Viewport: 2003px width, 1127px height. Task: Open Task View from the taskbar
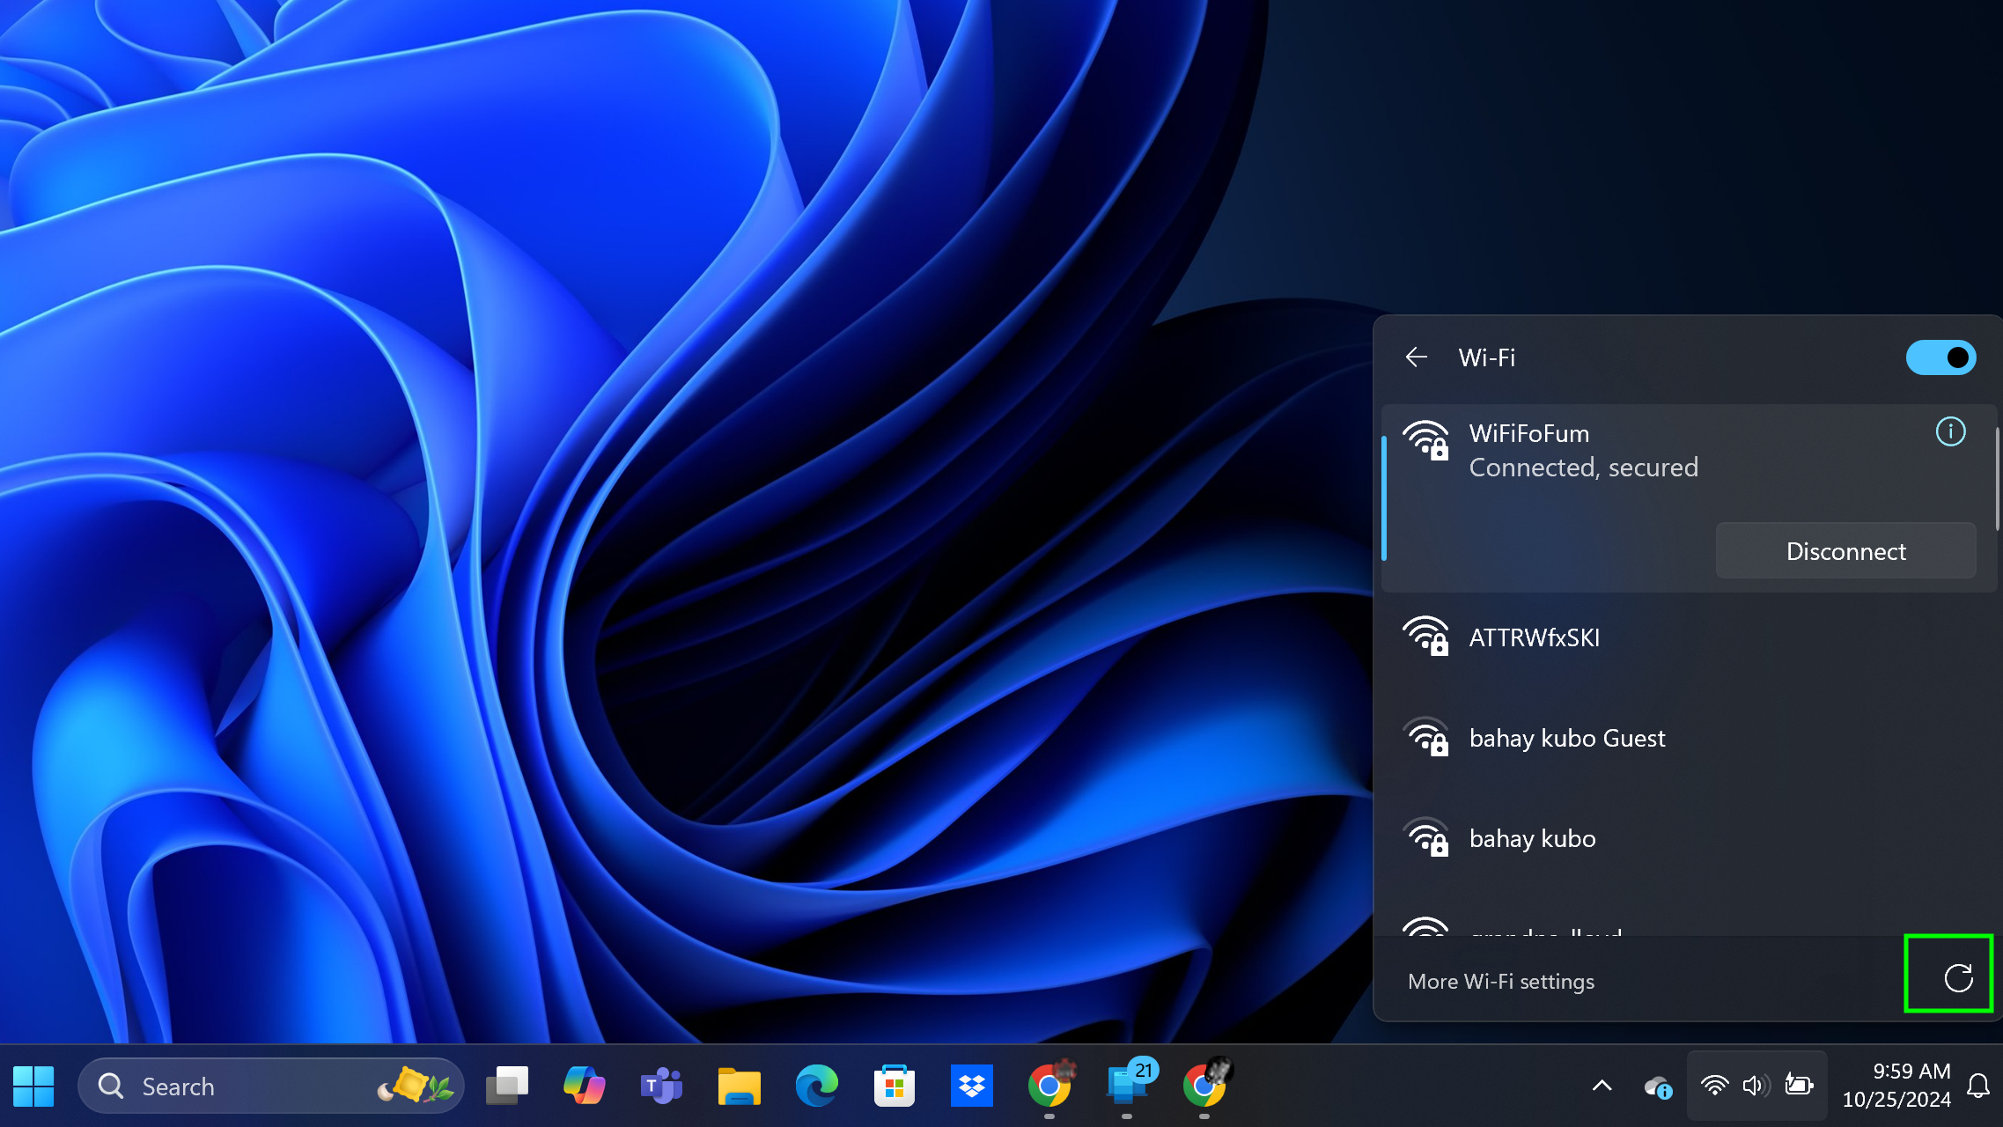[x=507, y=1086]
